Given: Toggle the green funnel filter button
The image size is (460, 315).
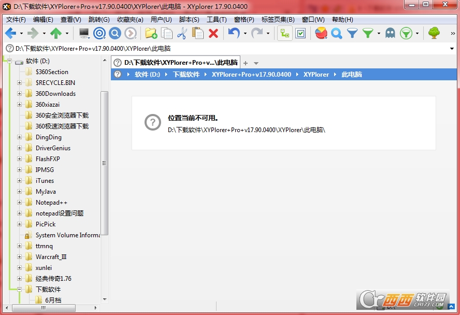Looking at the screenshot, I should (368, 33).
